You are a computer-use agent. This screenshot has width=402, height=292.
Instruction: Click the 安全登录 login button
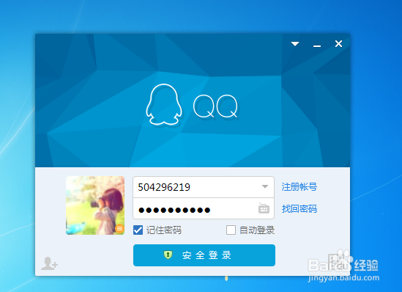[x=204, y=255]
